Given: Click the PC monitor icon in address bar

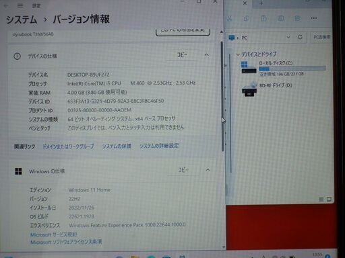Looking at the screenshot, I should pyautogui.click(x=232, y=38).
